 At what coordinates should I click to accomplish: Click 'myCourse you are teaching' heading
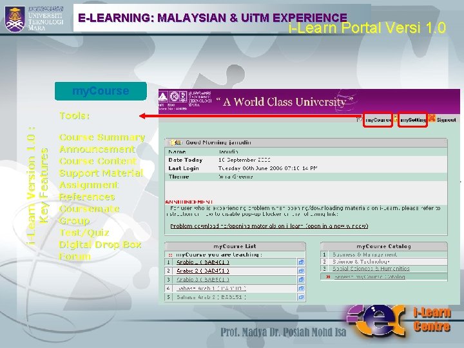point(219,255)
